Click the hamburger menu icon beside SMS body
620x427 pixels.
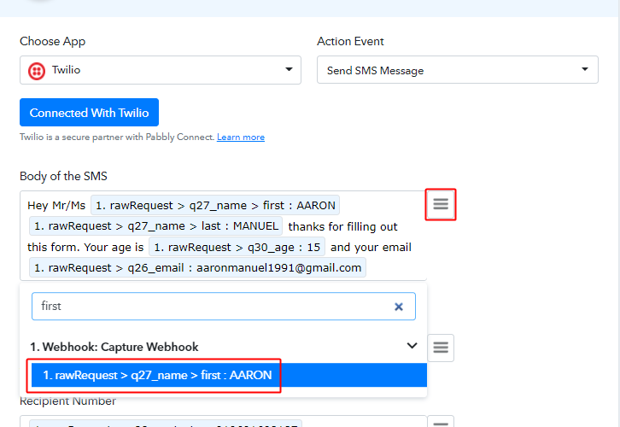coord(441,204)
